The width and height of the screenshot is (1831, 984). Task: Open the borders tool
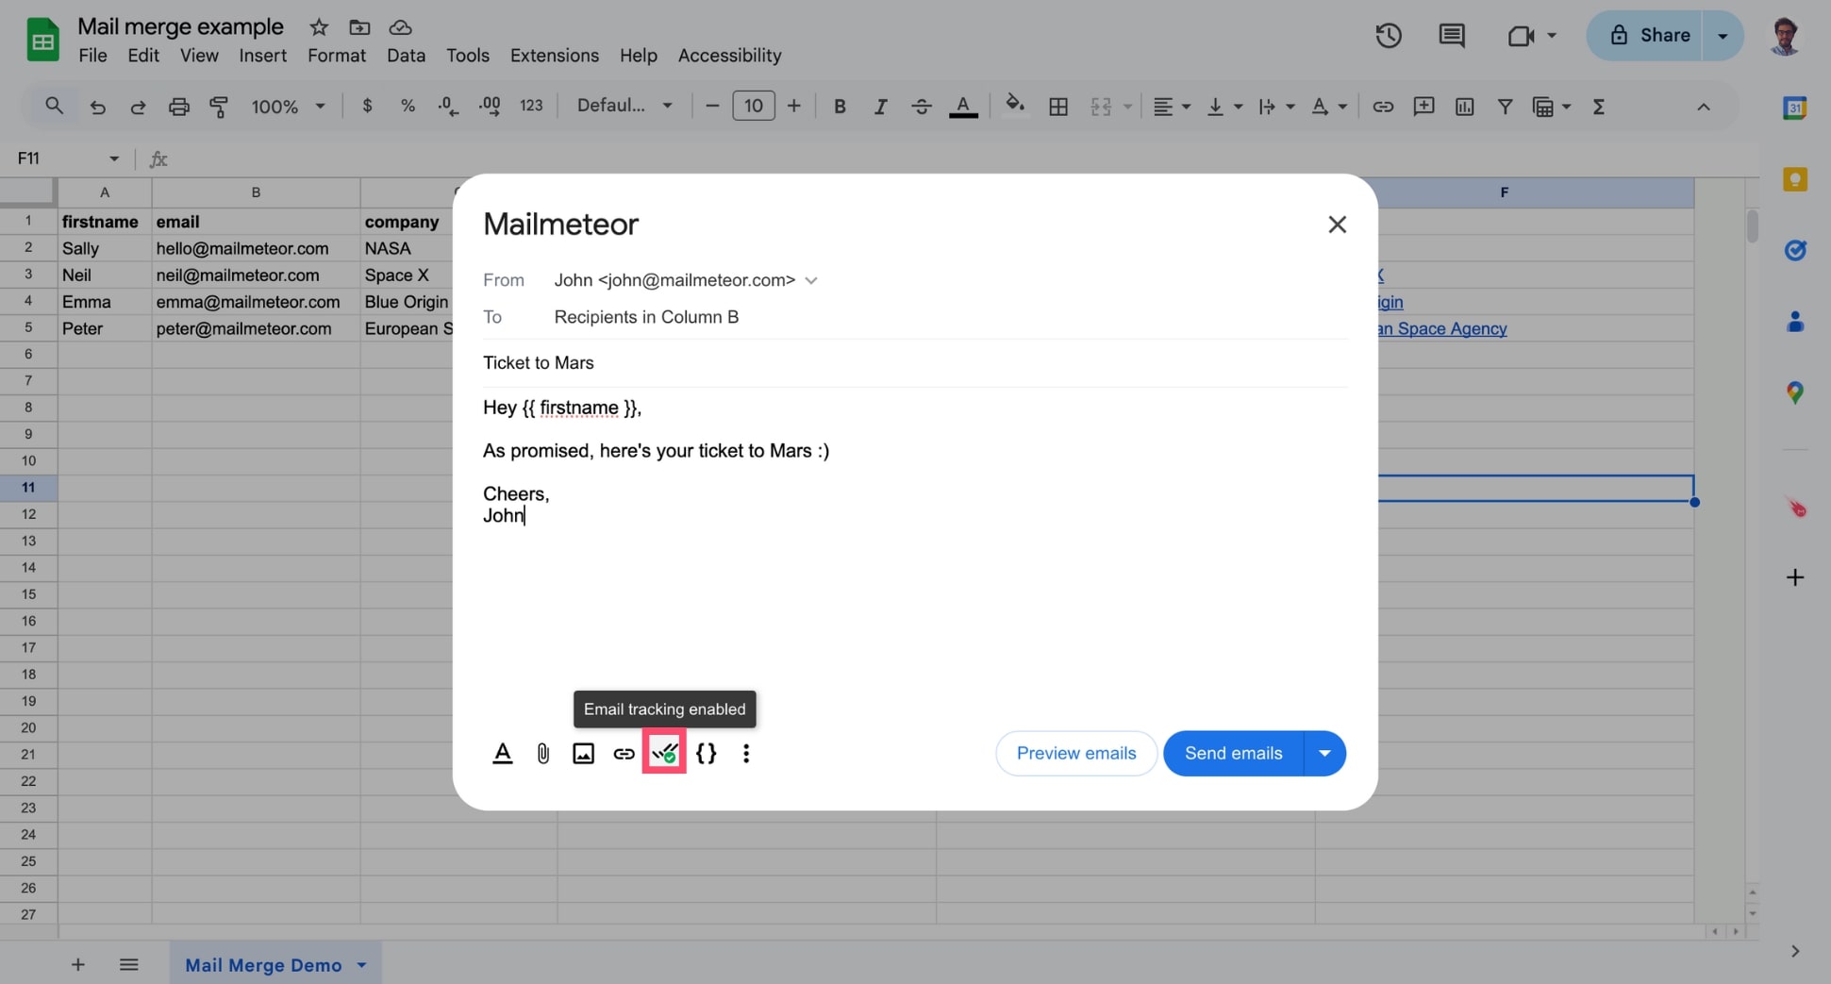pyautogui.click(x=1058, y=107)
